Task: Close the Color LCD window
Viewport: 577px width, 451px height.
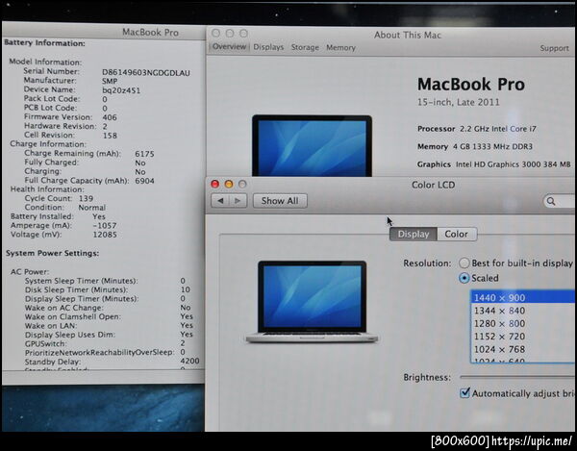Action: 215,184
